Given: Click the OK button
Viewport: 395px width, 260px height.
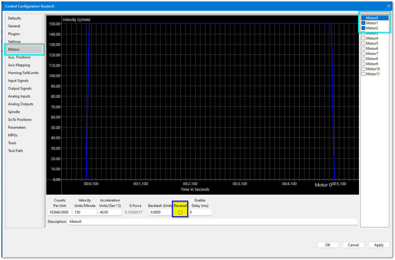Looking at the screenshot, I should point(328,245).
